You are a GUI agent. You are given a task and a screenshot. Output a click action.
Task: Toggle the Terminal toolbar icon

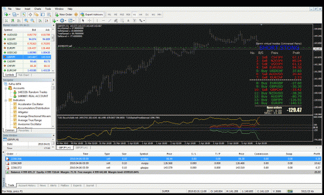click(43, 15)
